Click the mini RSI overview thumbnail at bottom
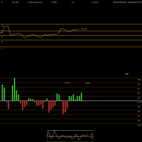The height and width of the screenshot is (142, 142). [70, 136]
